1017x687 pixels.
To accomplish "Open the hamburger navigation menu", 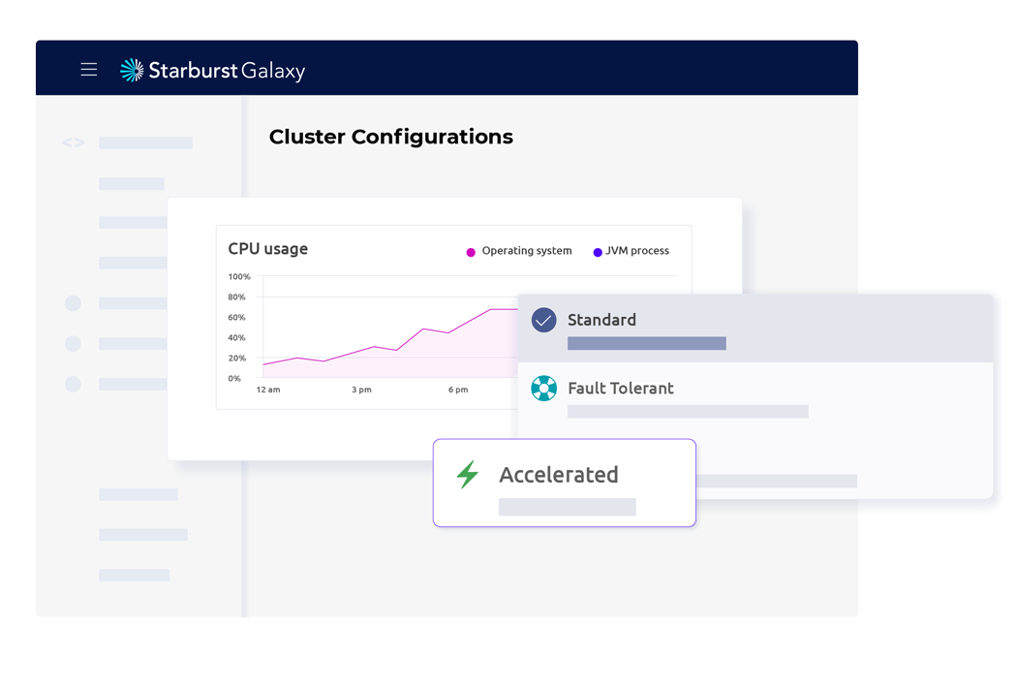I will coord(89,70).
